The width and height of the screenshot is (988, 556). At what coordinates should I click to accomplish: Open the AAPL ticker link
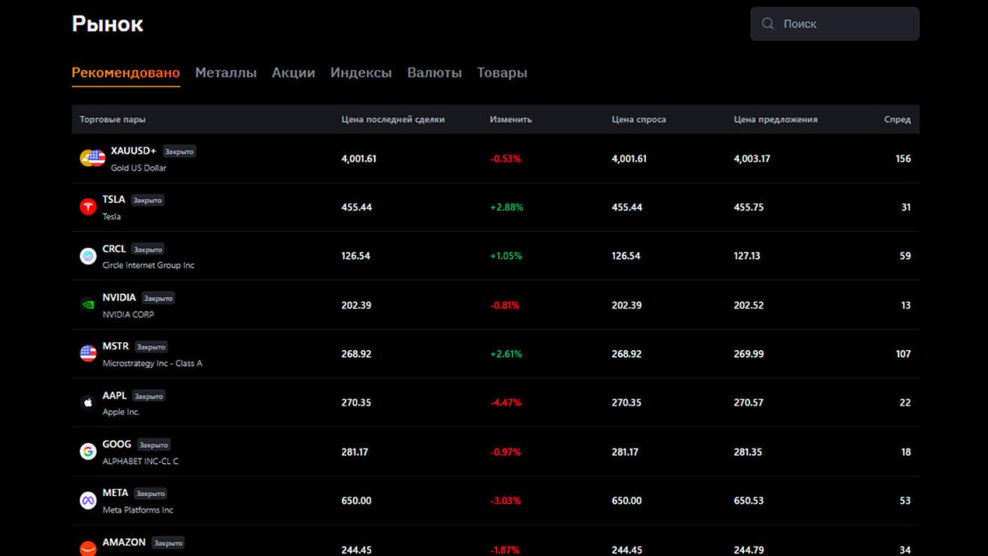115,395
